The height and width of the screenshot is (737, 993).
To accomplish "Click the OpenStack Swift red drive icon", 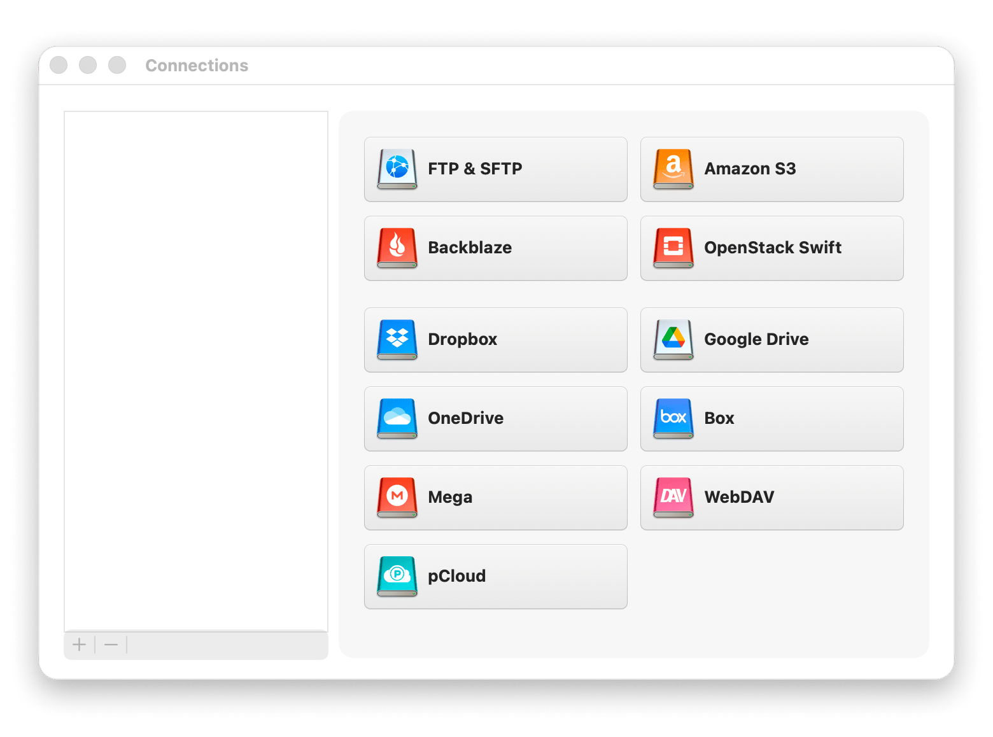I will [673, 248].
